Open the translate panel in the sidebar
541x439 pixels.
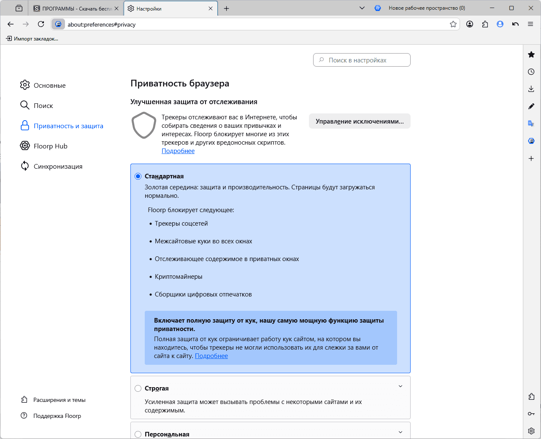531,124
